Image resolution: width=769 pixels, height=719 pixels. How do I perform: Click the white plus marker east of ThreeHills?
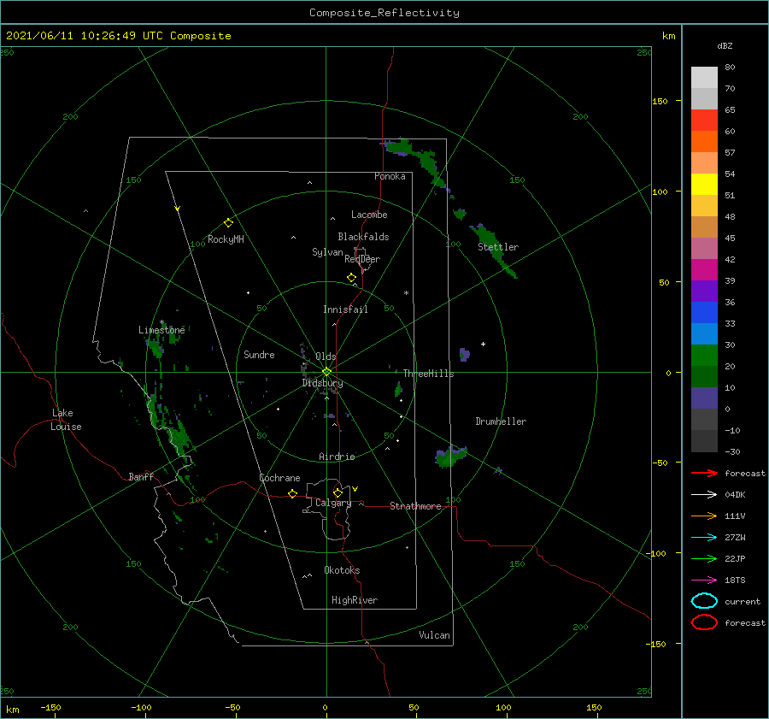(483, 344)
